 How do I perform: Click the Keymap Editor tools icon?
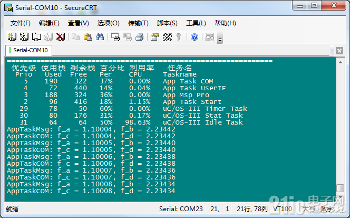pyautogui.click(x=167, y=37)
